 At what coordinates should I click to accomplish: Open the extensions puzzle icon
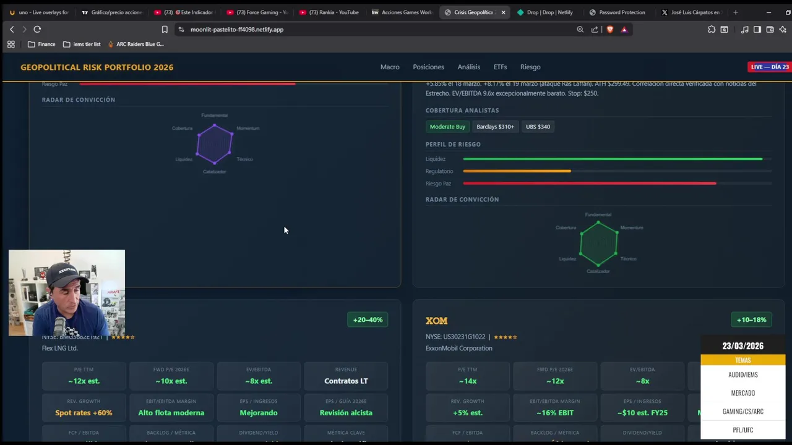712,29
